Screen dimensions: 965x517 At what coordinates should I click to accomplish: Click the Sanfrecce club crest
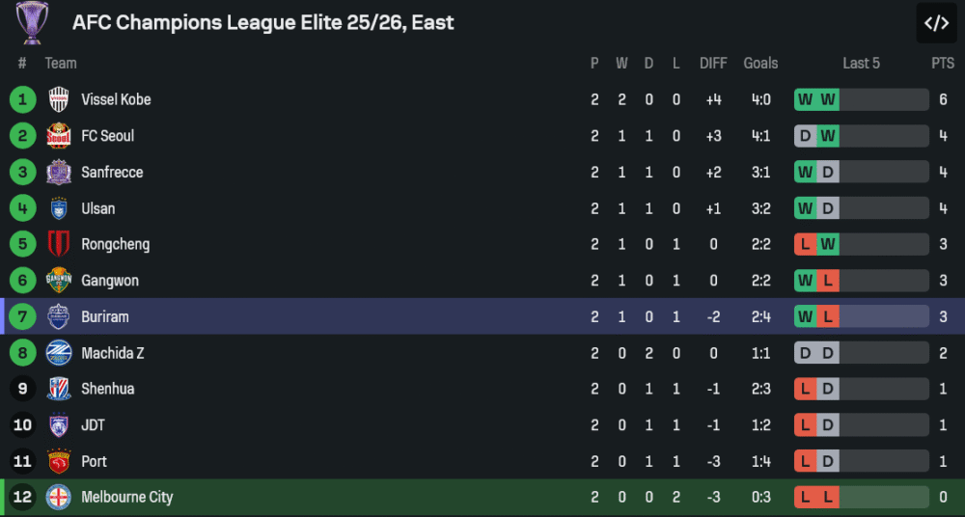(59, 172)
